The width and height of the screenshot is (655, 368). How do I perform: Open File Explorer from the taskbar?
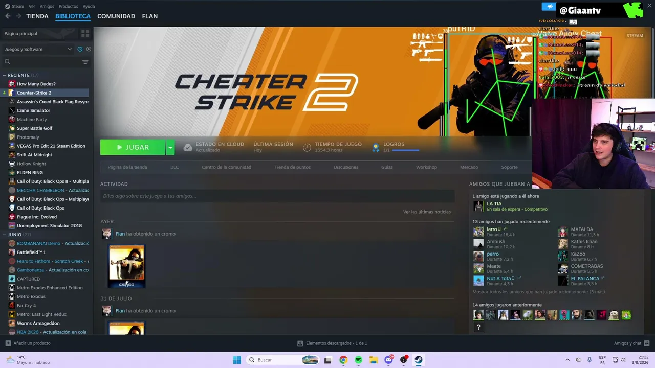(x=374, y=360)
